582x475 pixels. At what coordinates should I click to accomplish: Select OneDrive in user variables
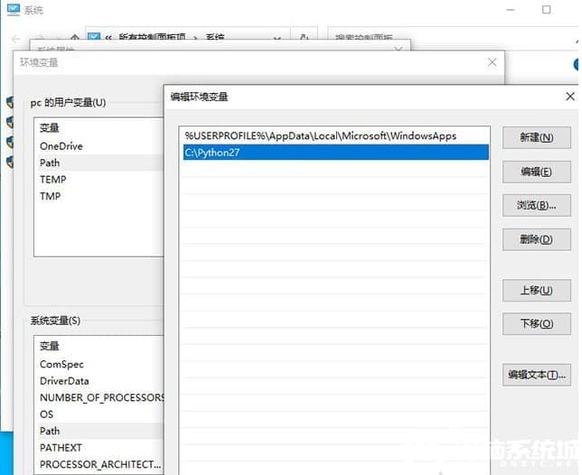(x=100, y=146)
